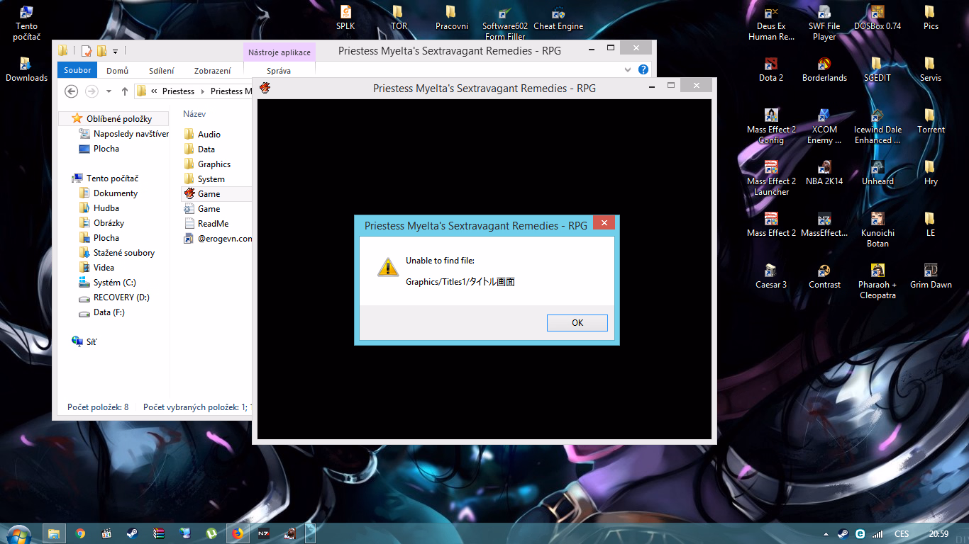
Task: Select the Grim Dawn desktop icon
Action: [x=931, y=278]
